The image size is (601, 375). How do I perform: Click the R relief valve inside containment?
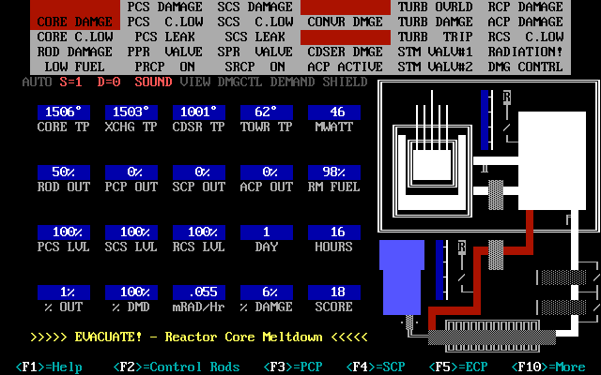507,97
